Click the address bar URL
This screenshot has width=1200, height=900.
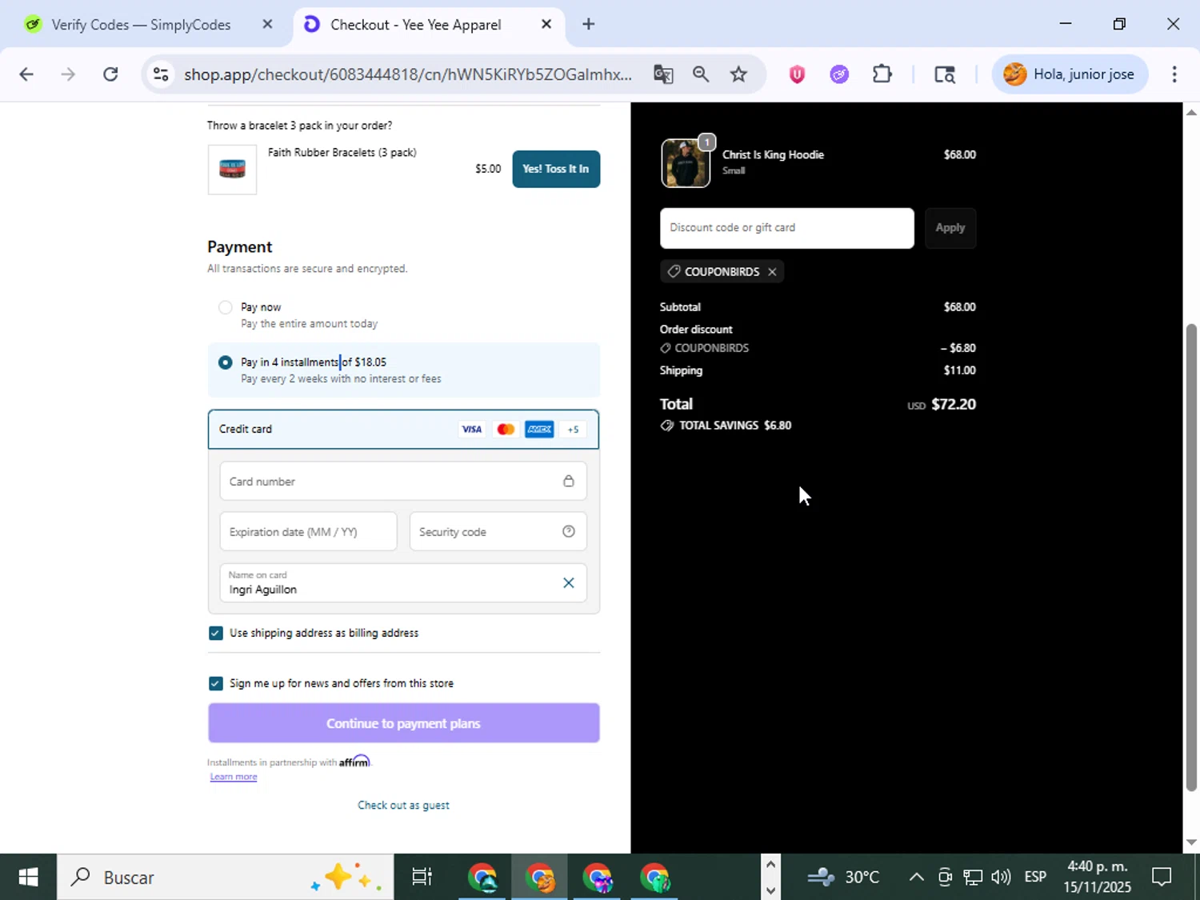(x=408, y=74)
